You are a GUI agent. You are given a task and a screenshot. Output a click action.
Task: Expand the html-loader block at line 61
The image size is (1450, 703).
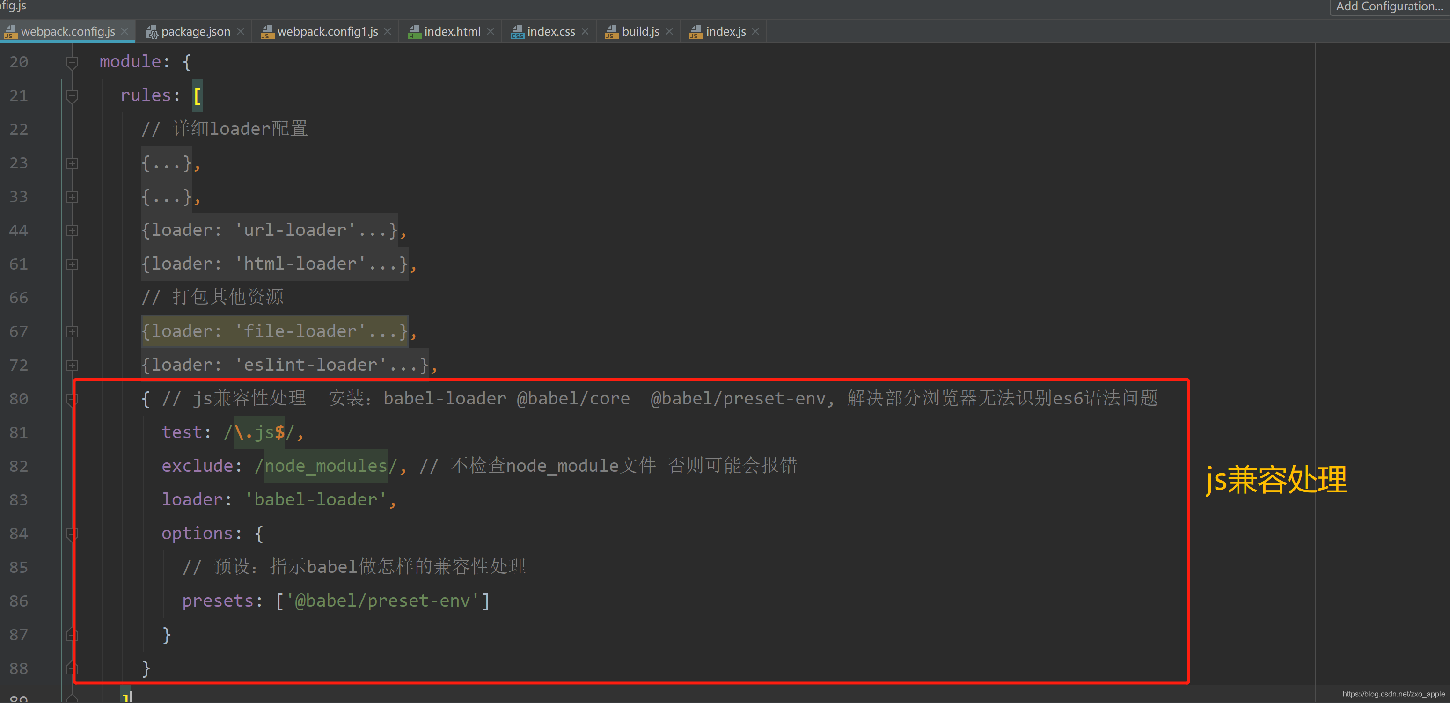[72, 264]
